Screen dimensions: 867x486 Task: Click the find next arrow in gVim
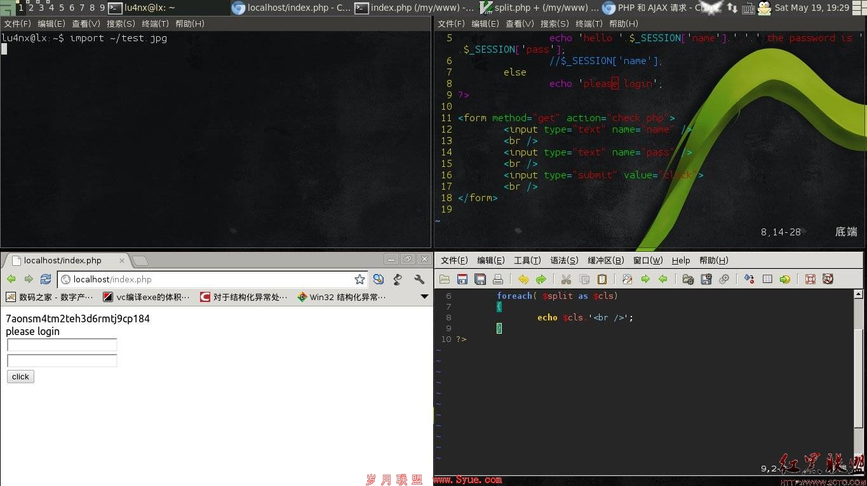point(645,279)
